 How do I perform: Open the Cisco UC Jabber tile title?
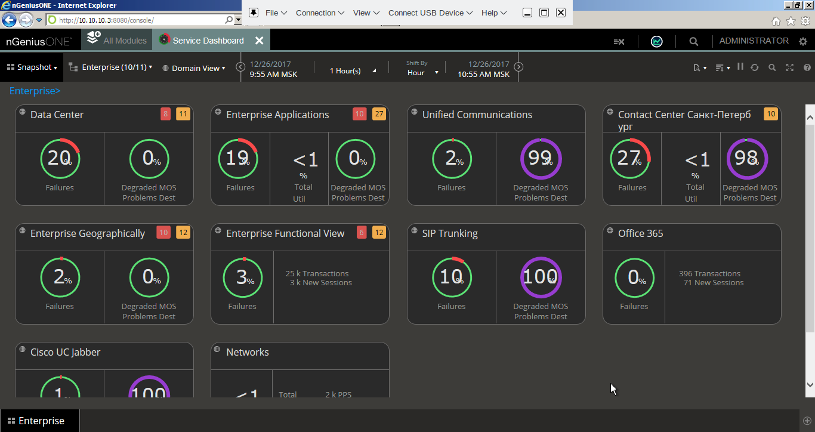tap(66, 352)
